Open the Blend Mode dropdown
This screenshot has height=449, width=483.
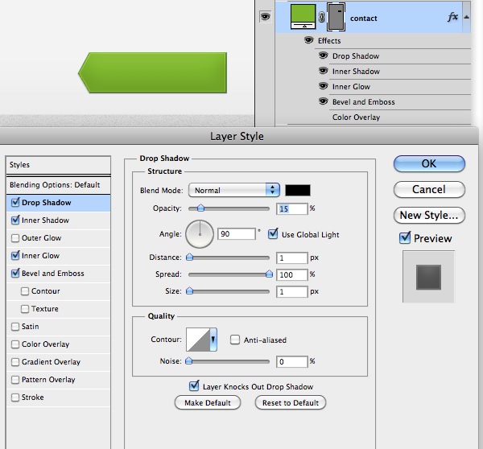pos(234,190)
